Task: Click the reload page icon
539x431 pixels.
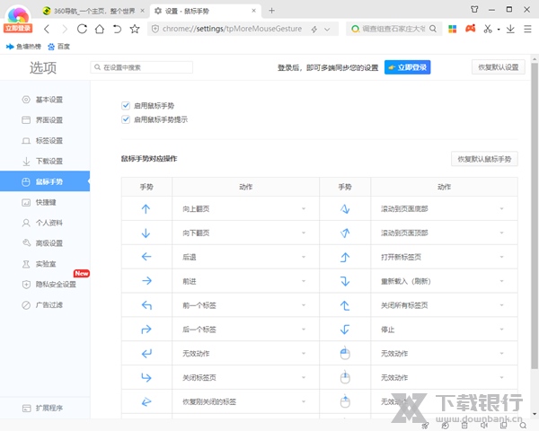Action: [83, 29]
